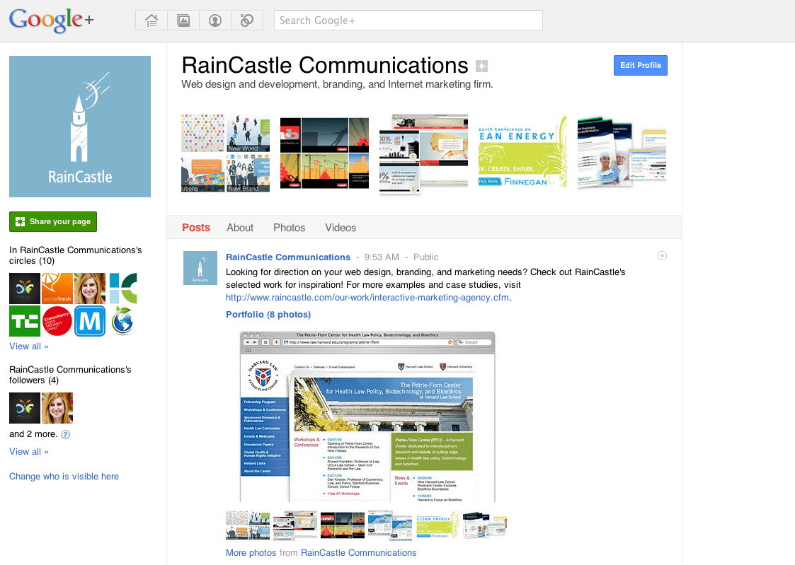Open second small portfolio thumbnail with map
795x565 pixels.
pos(295,525)
